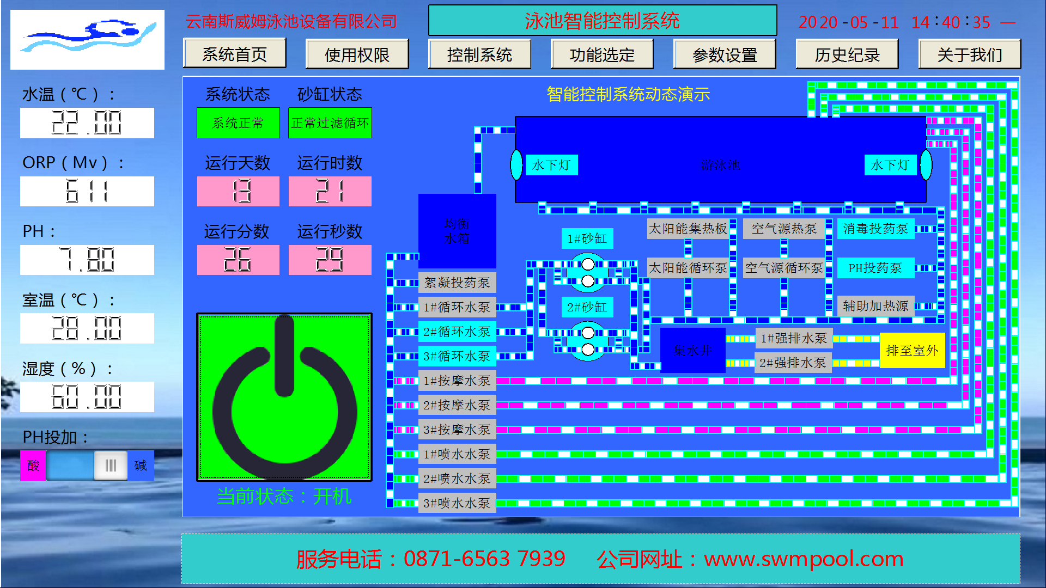This screenshot has height=588, width=1046.
Task: Switch the 3#循环水泵 pump state
Action: [x=457, y=356]
